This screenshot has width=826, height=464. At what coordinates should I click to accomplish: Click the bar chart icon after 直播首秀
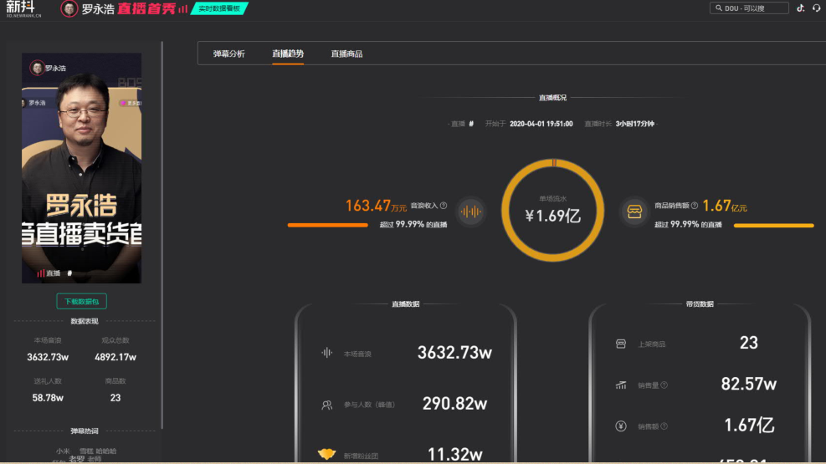(182, 8)
